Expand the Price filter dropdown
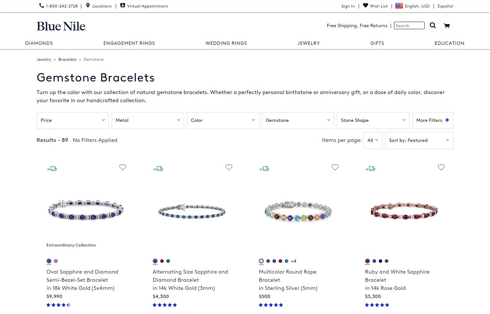490x314 pixels. click(x=73, y=121)
